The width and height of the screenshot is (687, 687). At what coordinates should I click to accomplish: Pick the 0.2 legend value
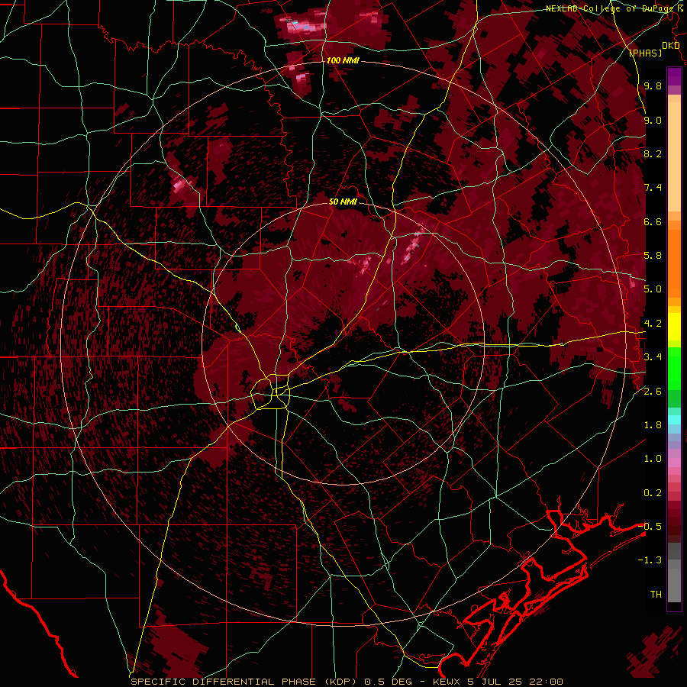[x=653, y=493]
